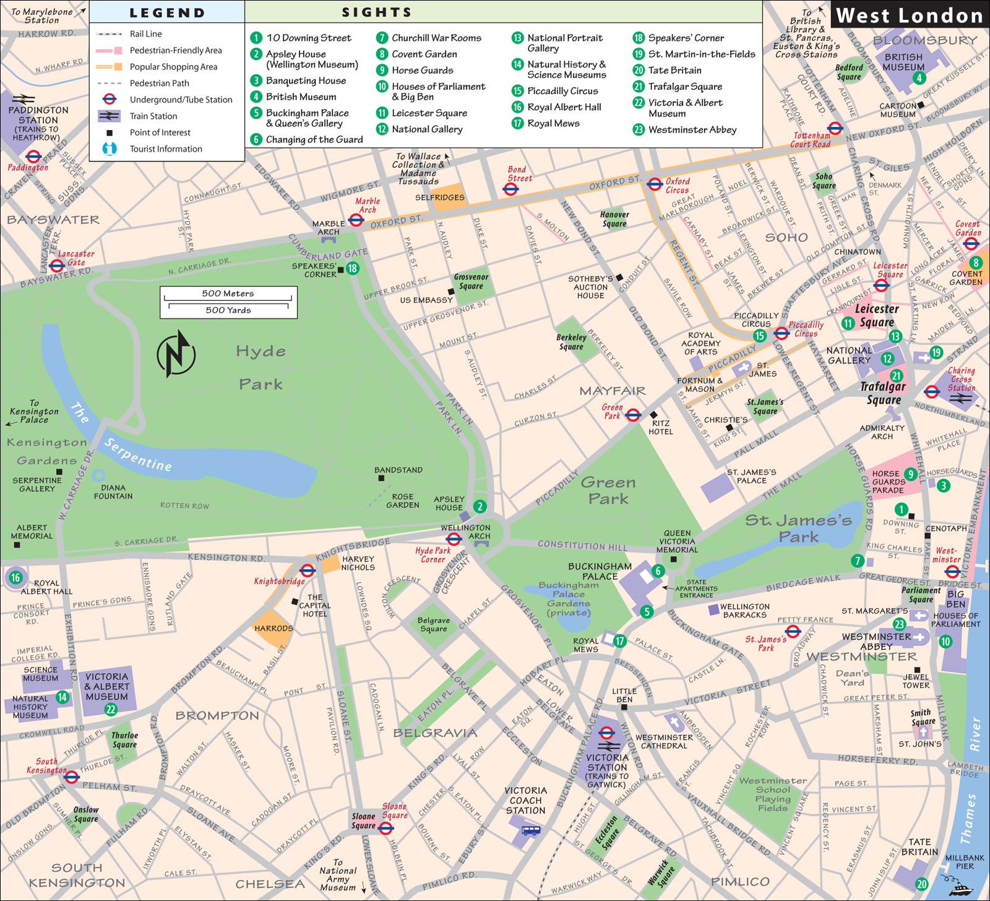Click map marker 15 at Piccadilly Circus

760,336
